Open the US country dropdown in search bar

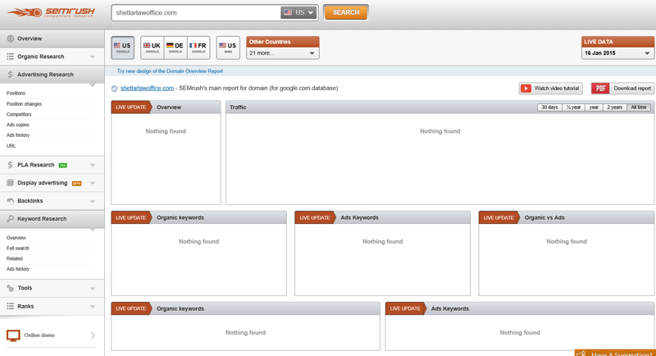tap(298, 12)
